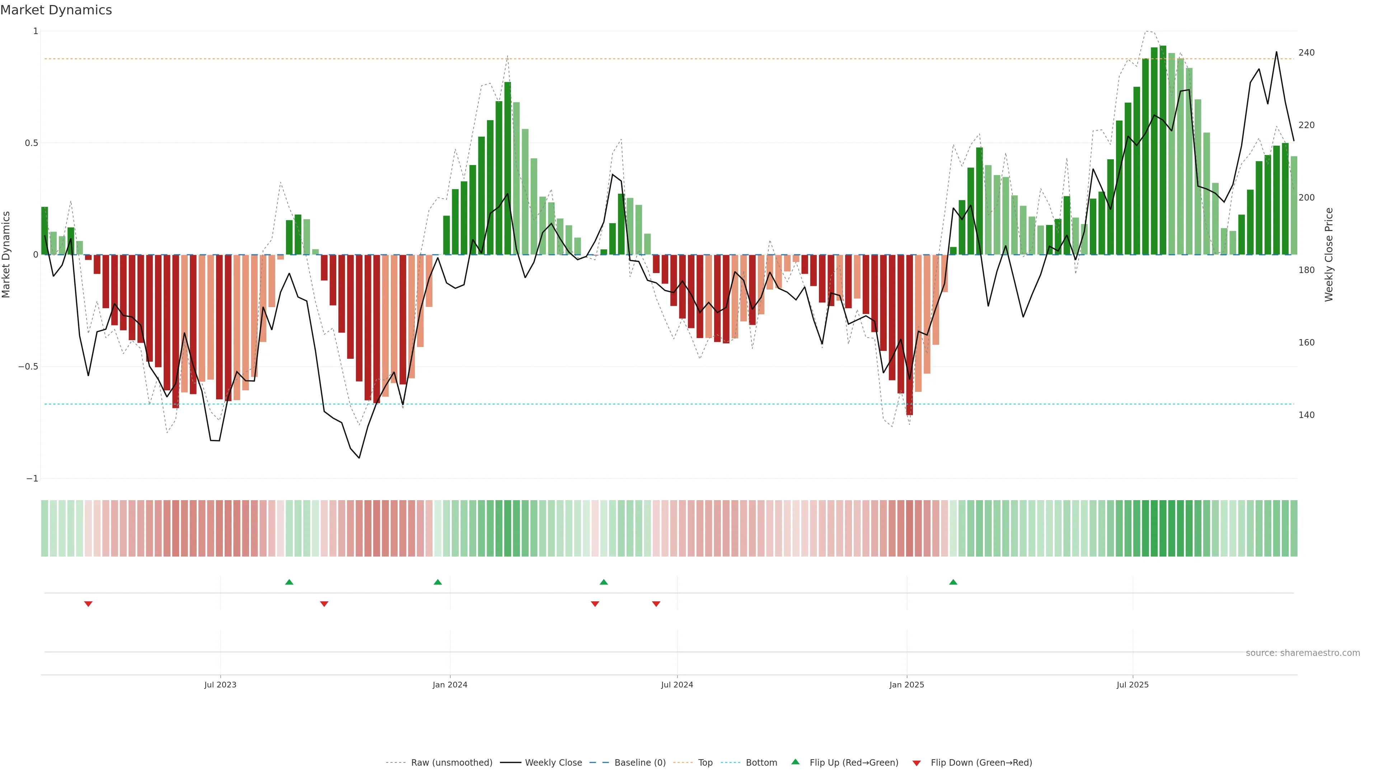Click the Flip Up marker between Jan and Jul 2024

pos(604,582)
